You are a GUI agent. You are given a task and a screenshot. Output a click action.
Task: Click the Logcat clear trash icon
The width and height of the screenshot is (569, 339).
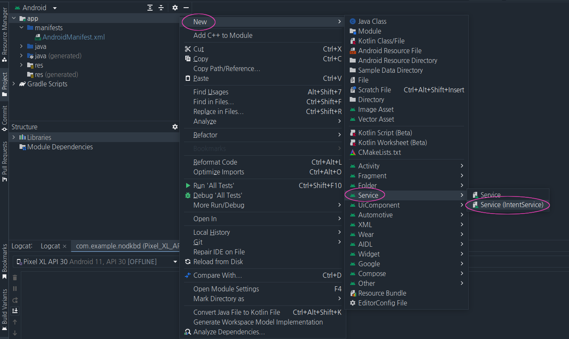(15, 277)
